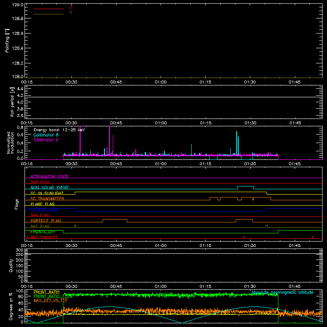Click the 'Quality' axis title

click(11, 265)
